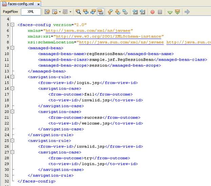The width and height of the screenshot is (211, 186).
Task: Stop macro recording with square icon
Action: coord(160,12)
